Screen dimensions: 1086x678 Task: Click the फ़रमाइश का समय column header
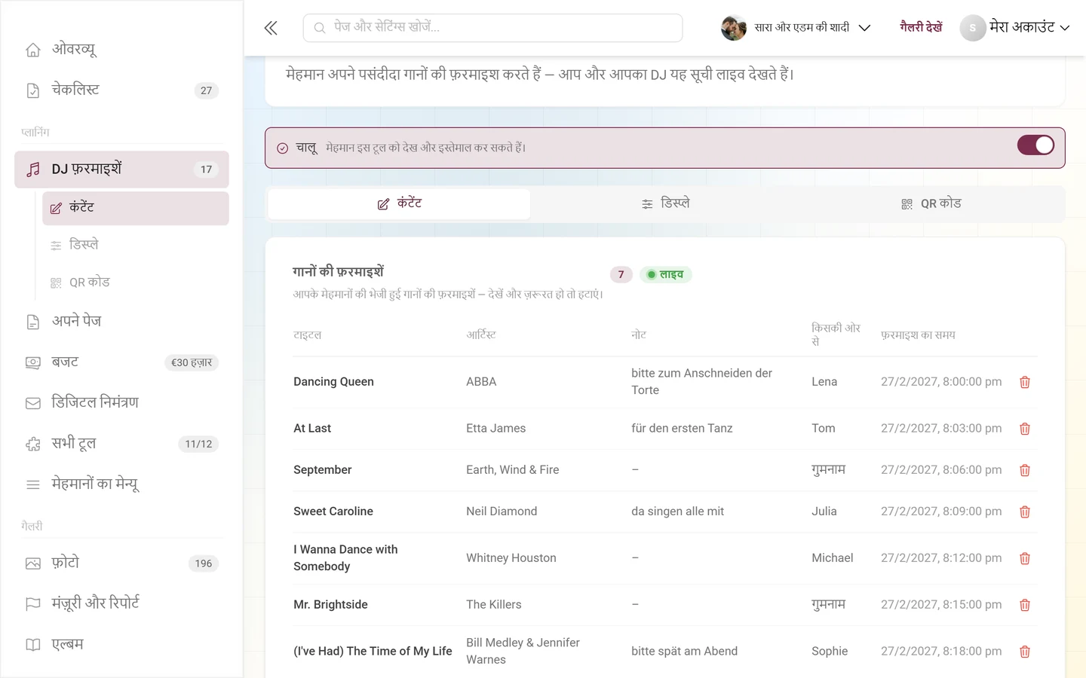tap(918, 335)
